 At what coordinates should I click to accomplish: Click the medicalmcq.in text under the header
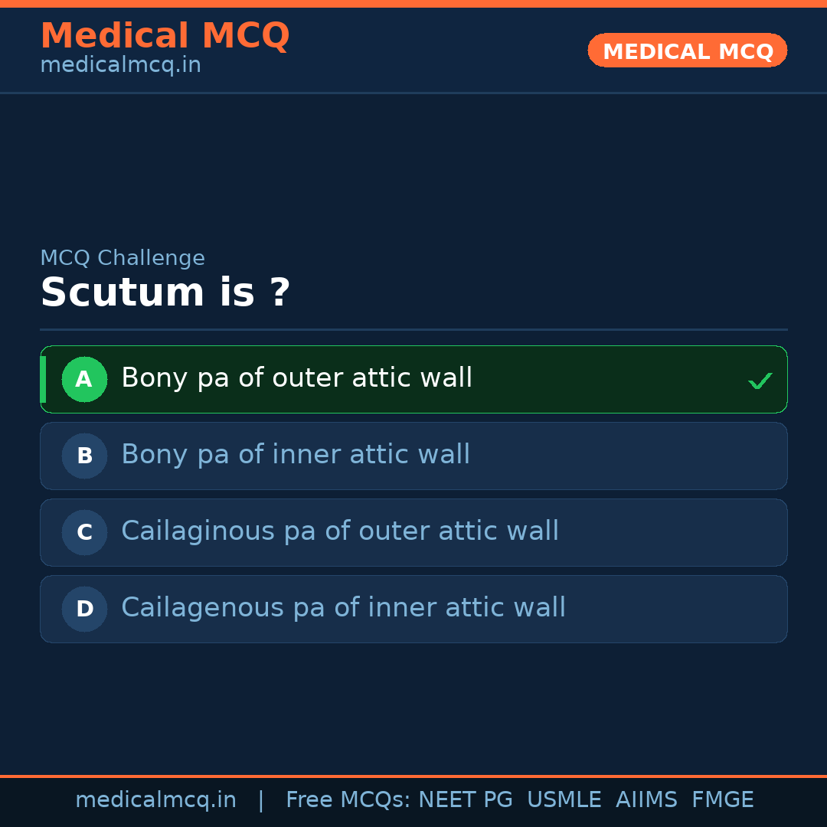pyautogui.click(x=119, y=65)
